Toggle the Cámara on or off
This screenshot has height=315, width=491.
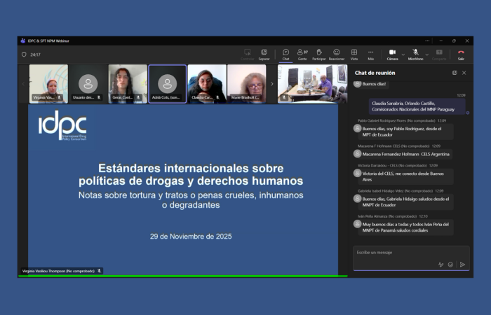tap(392, 53)
